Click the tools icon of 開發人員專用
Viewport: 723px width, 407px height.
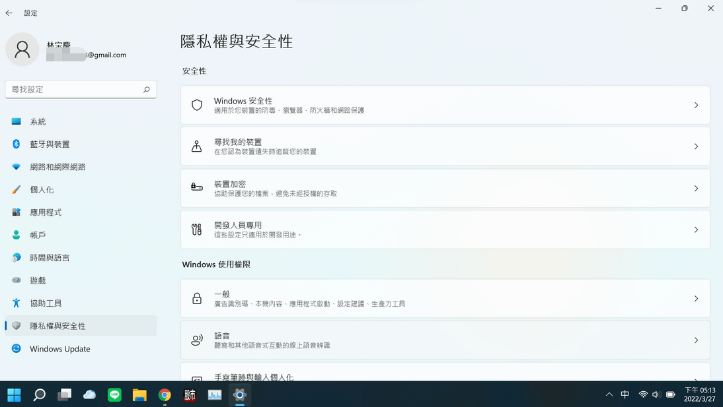197,230
